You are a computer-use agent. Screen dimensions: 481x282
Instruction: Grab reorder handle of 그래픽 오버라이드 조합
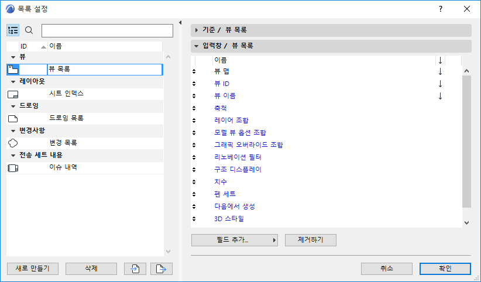(x=194, y=145)
